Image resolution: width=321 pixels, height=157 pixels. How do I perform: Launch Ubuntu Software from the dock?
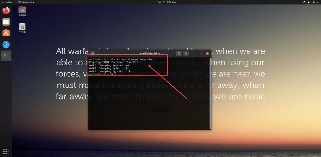pos(6,33)
